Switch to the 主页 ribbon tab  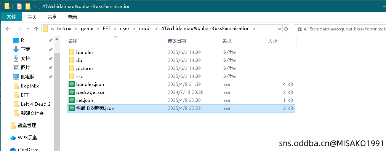click(x=32, y=17)
